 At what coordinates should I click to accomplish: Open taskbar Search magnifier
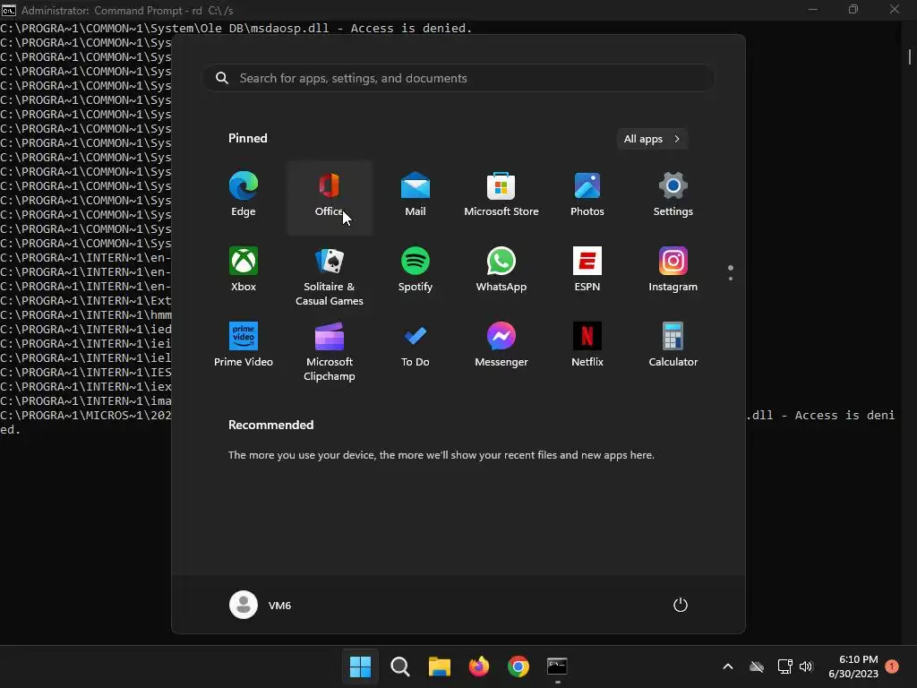[400, 666]
